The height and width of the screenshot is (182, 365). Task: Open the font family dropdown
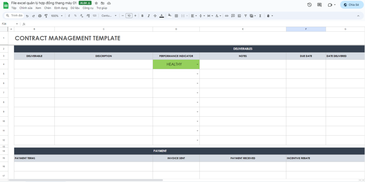pos(109,16)
